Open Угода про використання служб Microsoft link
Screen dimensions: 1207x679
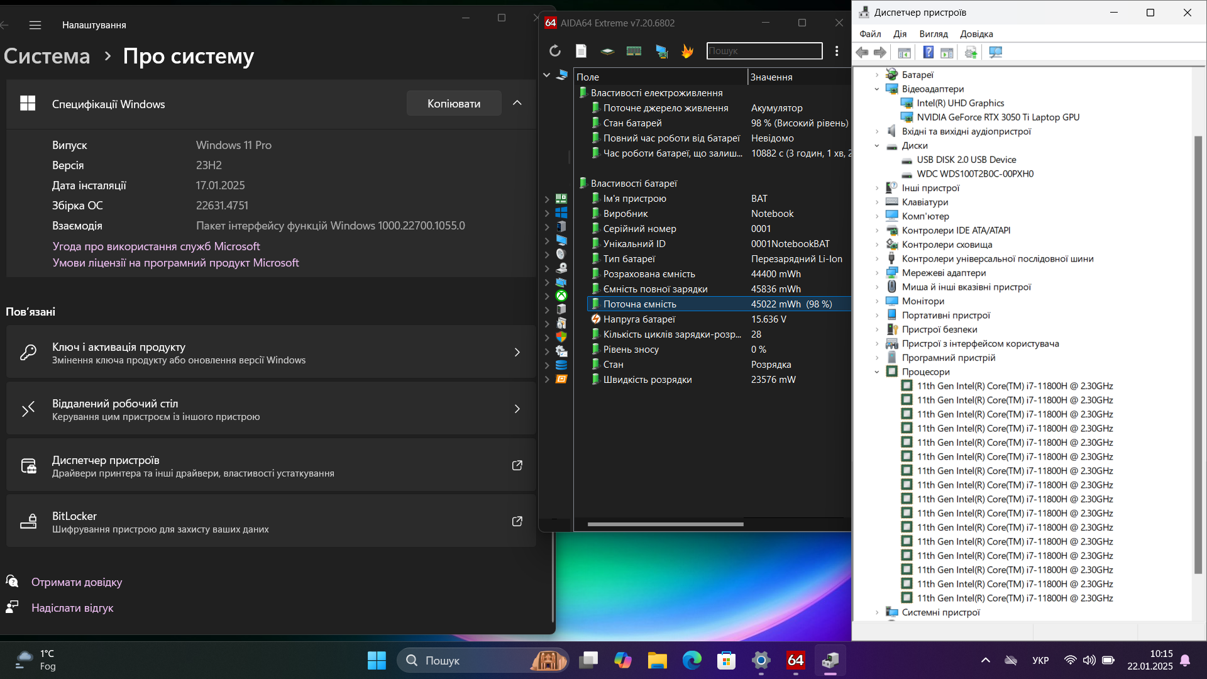click(156, 246)
